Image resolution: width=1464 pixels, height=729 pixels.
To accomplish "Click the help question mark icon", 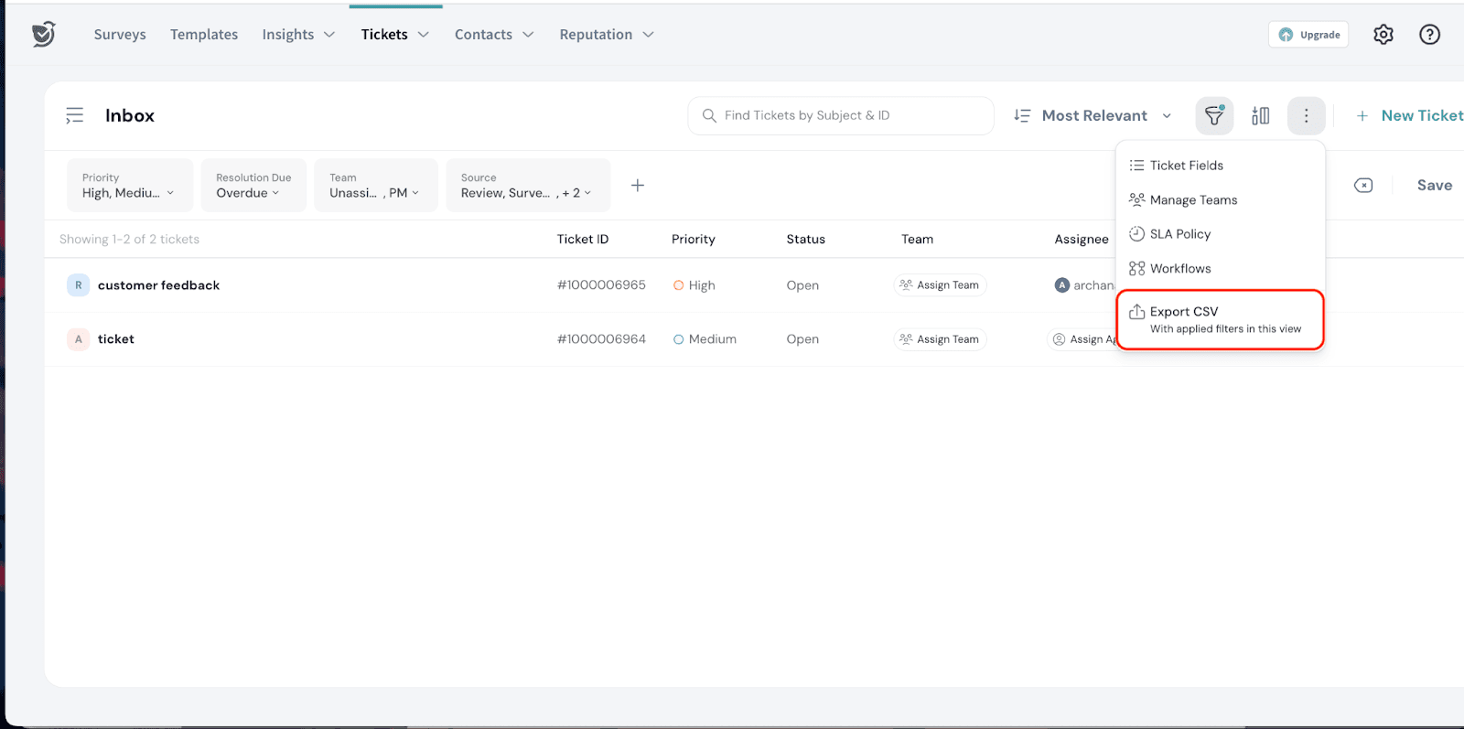I will [x=1429, y=35].
